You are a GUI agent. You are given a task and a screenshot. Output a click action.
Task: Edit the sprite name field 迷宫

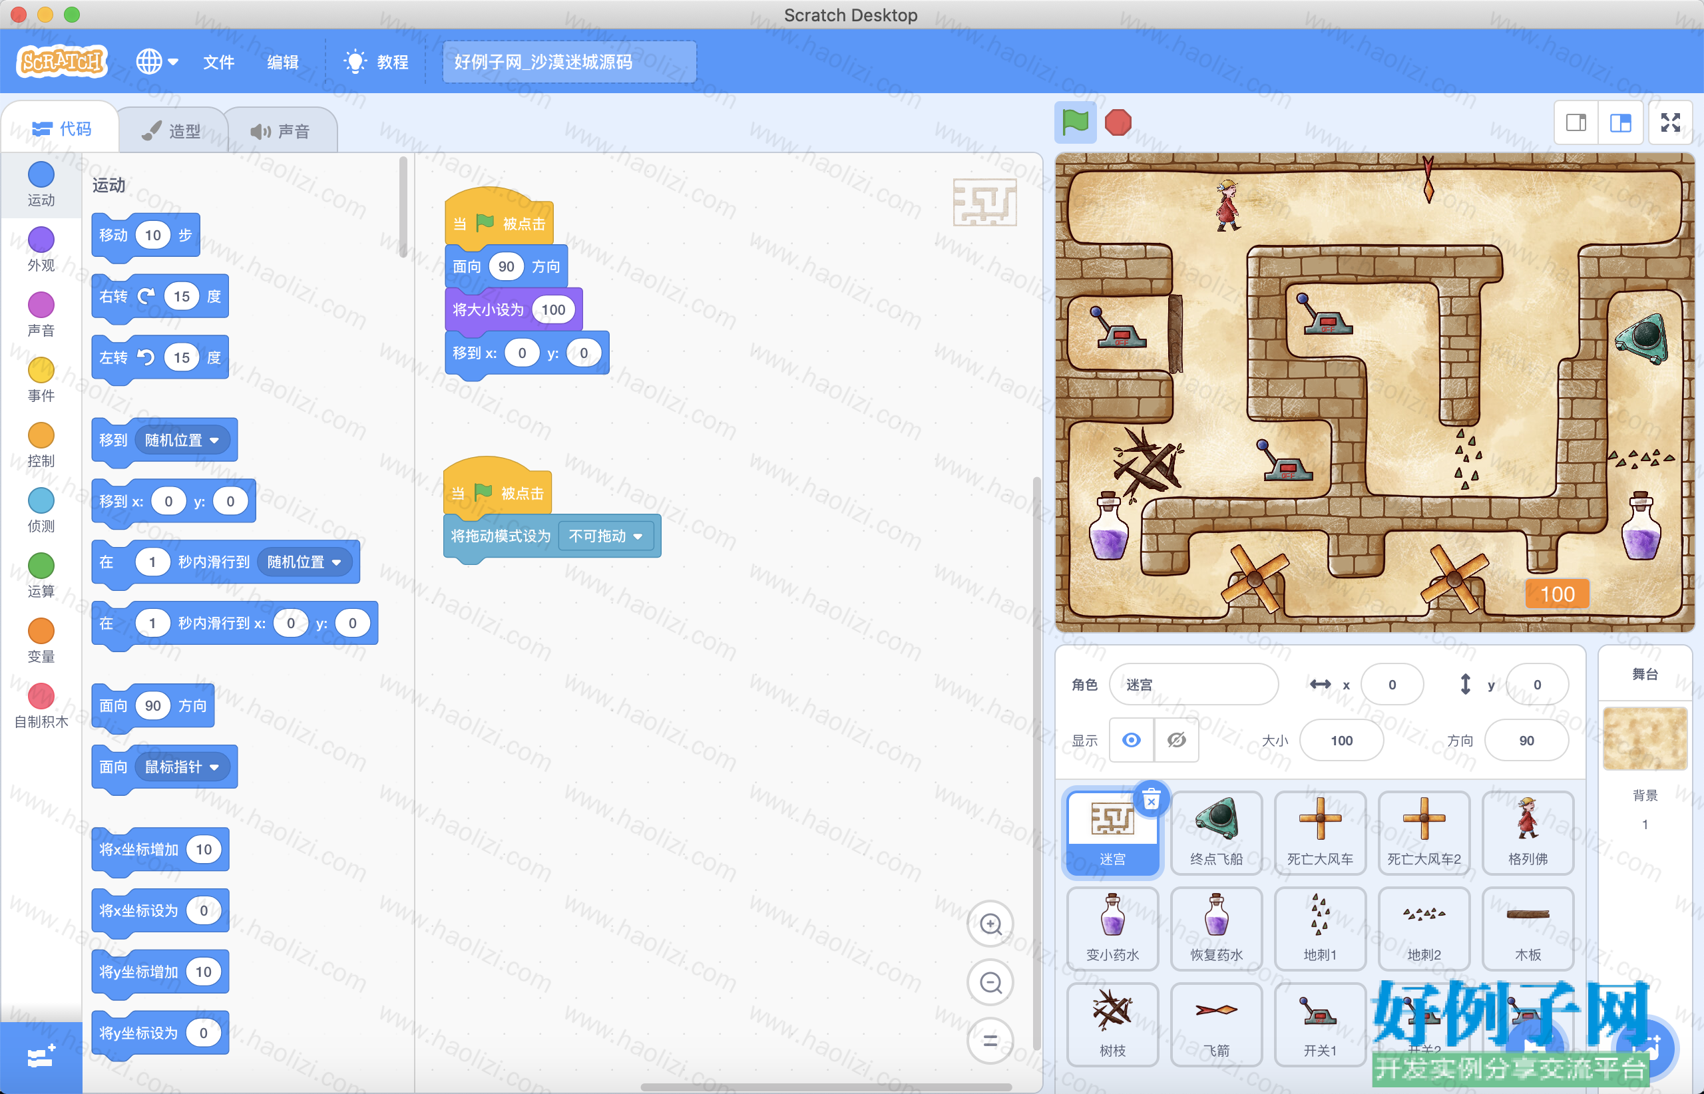coord(1193,684)
